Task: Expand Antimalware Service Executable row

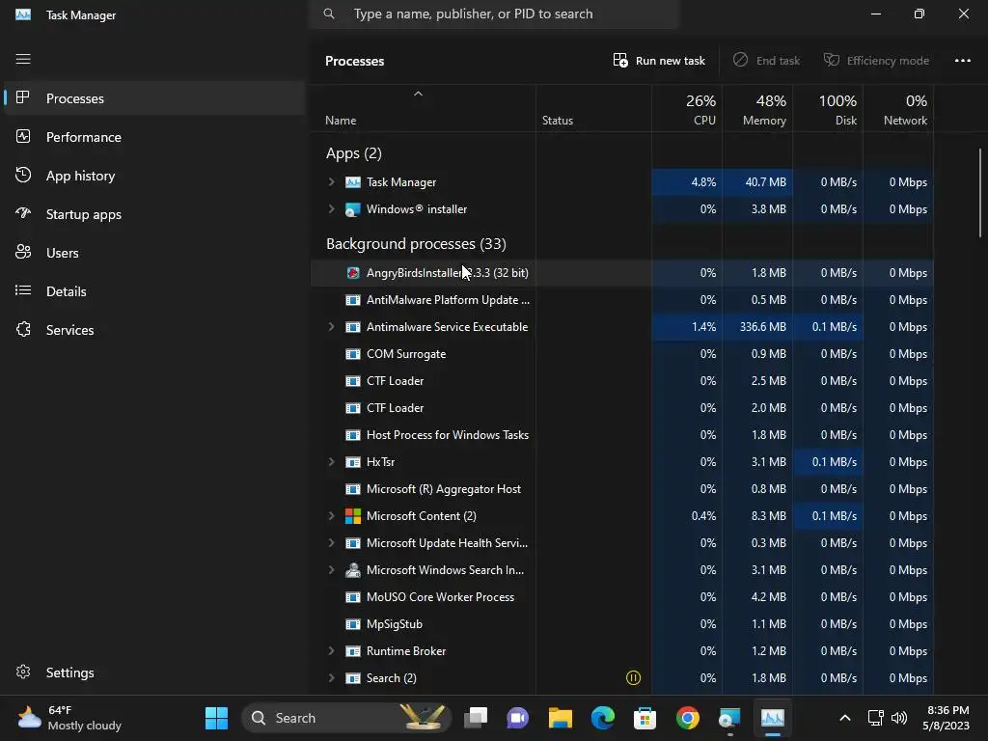Action: (x=332, y=327)
